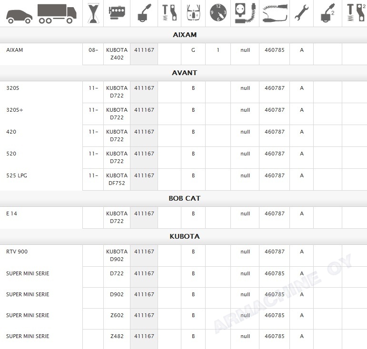Image resolution: width=367 pixels, height=349 pixels.
Task: Click part number 460785 in AIXAM row
Action: (x=275, y=50)
